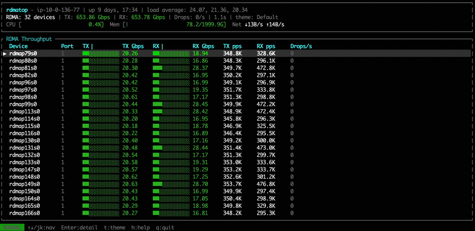475x231 pixels.
Task: Select the rdmap130s0 device name
Action: (x=24, y=141)
